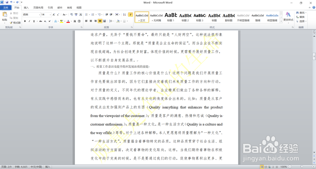Screen dimensions: 316x169
Task: Click the Clear Formatting icon
Action: (x=72, y=15)
